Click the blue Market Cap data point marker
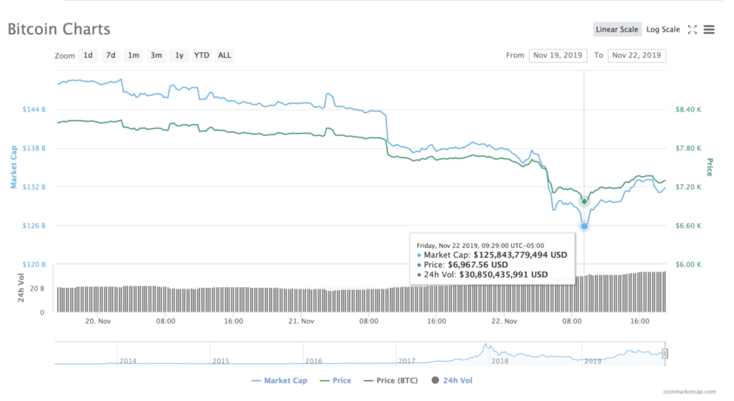The width and height of the screenshot is (734, 401). (x=584, y=226)
